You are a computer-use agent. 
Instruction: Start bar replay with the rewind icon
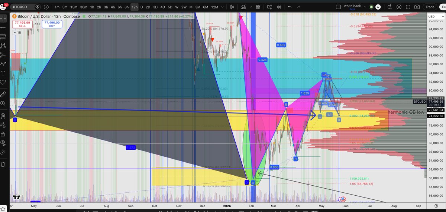point(278,7)
